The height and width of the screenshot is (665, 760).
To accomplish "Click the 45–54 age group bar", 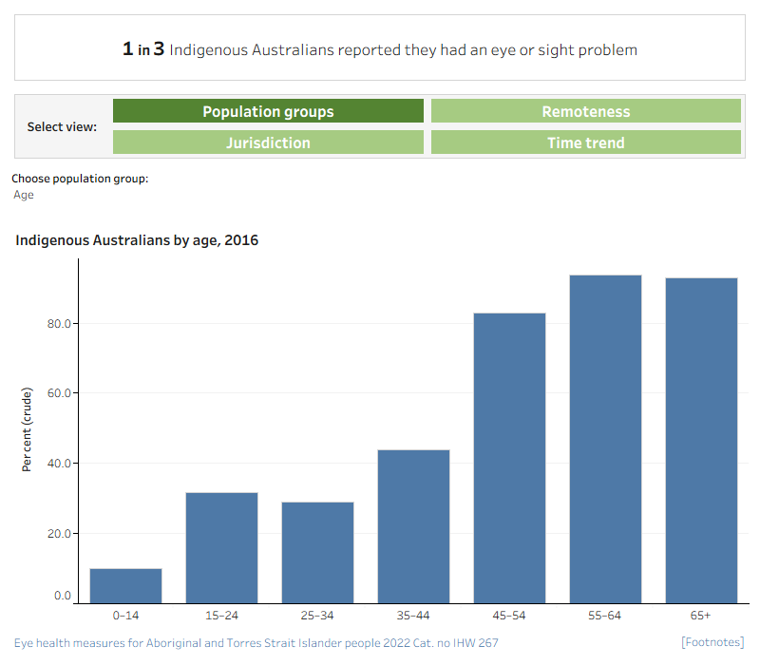I will click(x=509, y=458).
